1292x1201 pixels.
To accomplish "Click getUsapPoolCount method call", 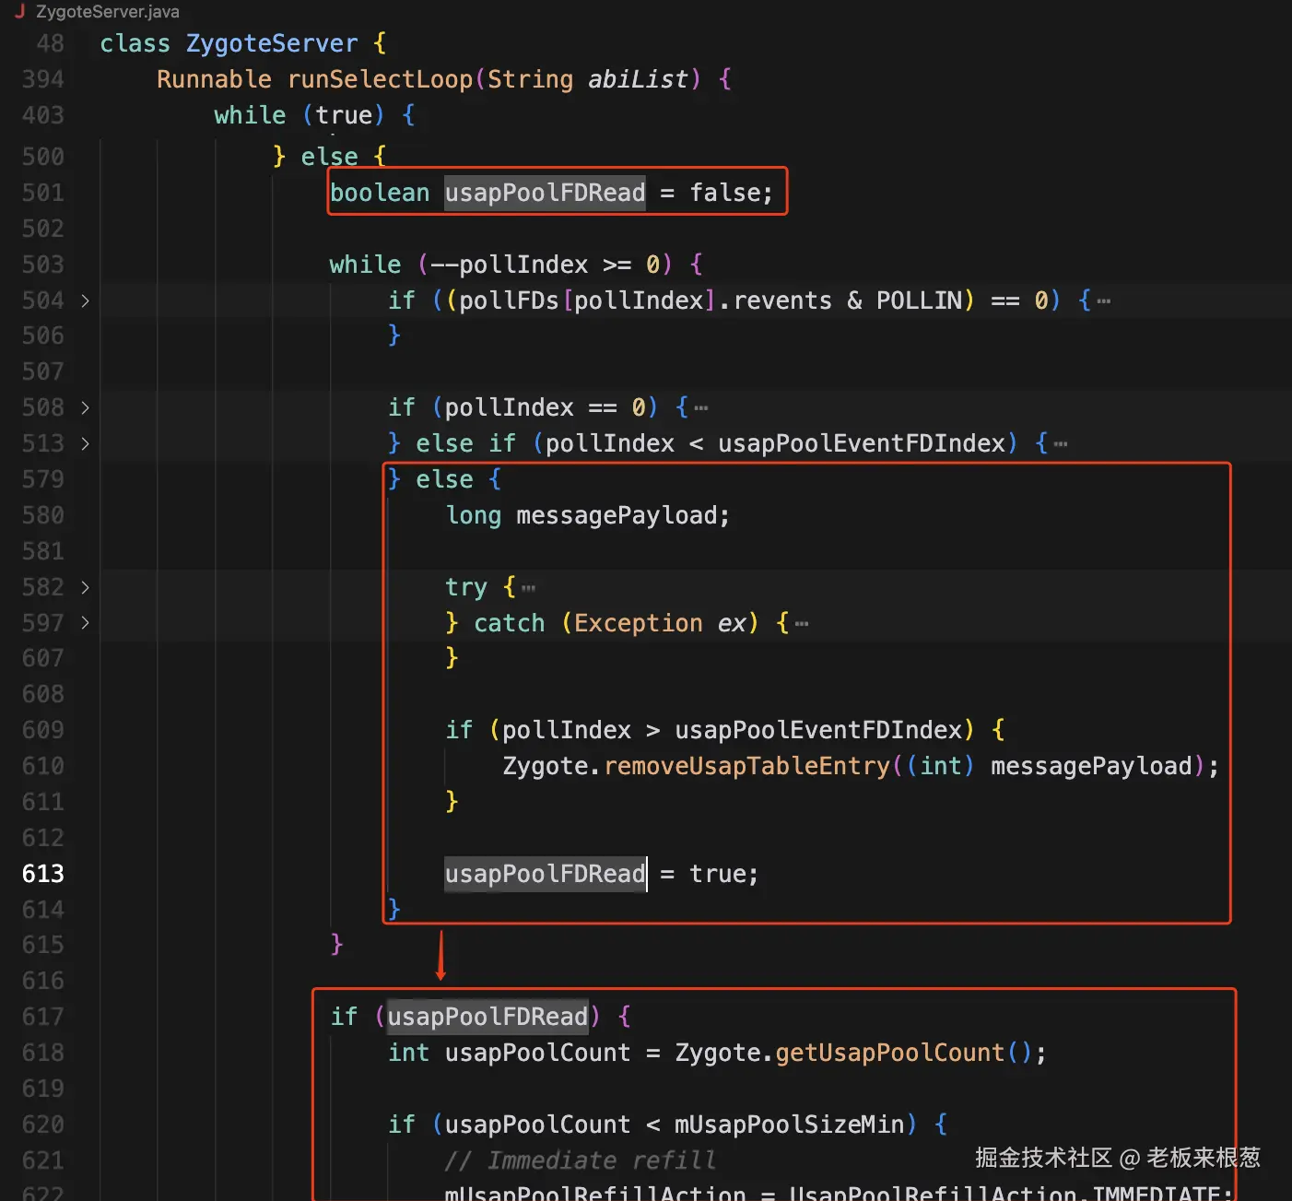I will 890,1053.
